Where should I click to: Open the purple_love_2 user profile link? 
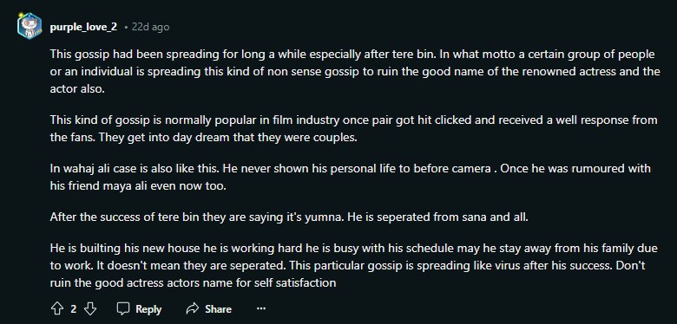coord(83,27)
